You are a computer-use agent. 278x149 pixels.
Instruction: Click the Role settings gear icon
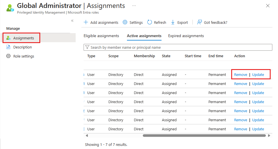tap(9, 56)
